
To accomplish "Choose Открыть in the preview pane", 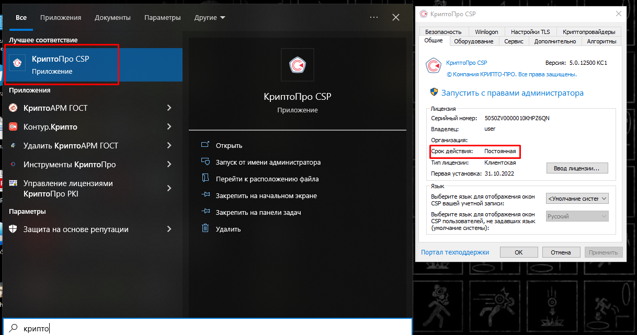I will click(229, 145).
